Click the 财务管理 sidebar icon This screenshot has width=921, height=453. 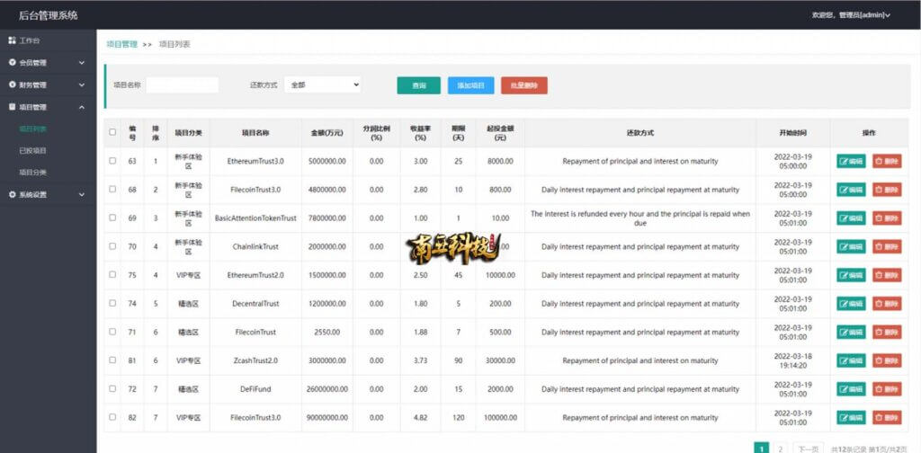coord(12,84)
